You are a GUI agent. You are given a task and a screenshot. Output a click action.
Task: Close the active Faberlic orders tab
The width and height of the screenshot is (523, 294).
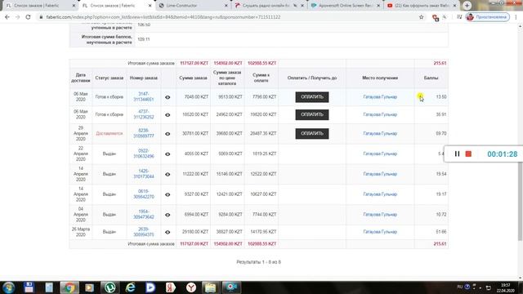coord(150,6)
